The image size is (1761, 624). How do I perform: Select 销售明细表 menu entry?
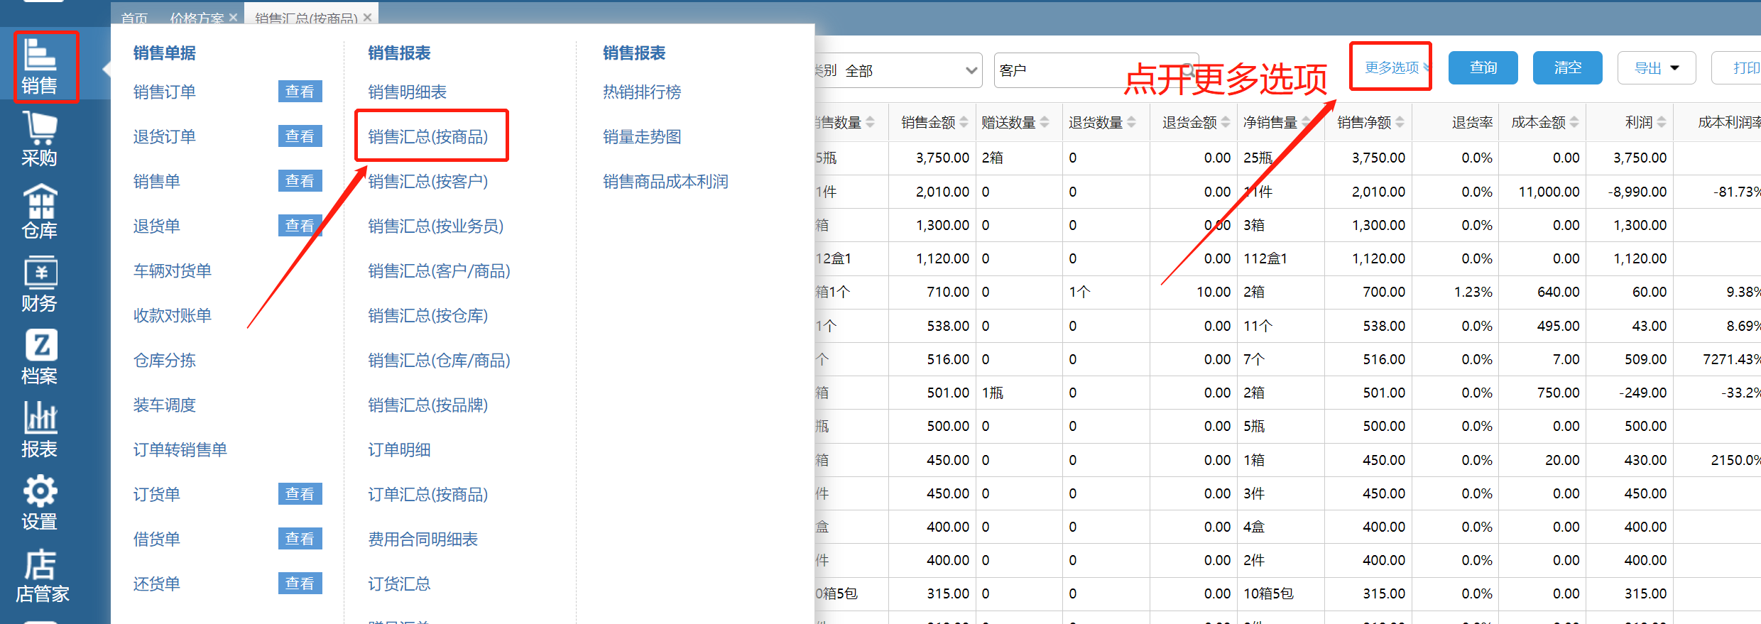coord(407,92)
